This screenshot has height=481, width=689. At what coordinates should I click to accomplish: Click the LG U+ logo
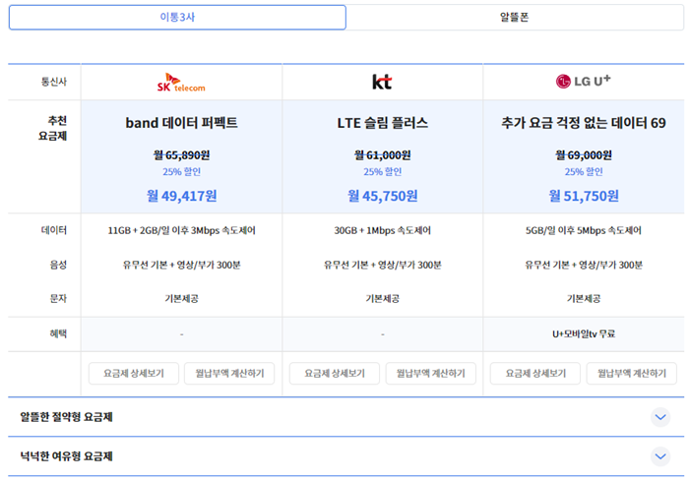583,82
